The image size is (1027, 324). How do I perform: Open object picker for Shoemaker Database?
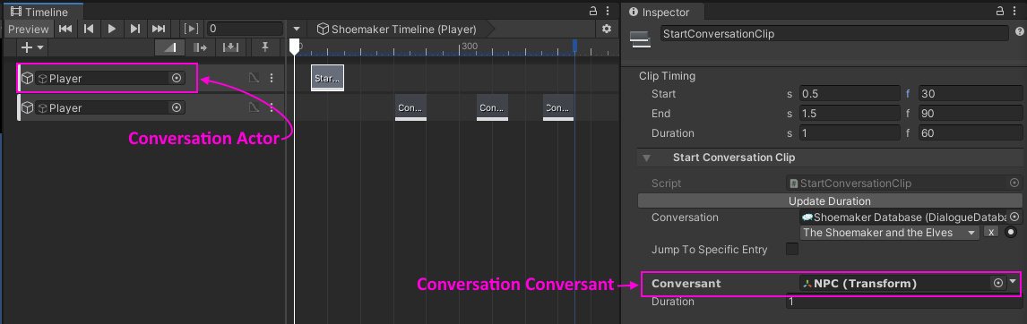click(1014, 217)
